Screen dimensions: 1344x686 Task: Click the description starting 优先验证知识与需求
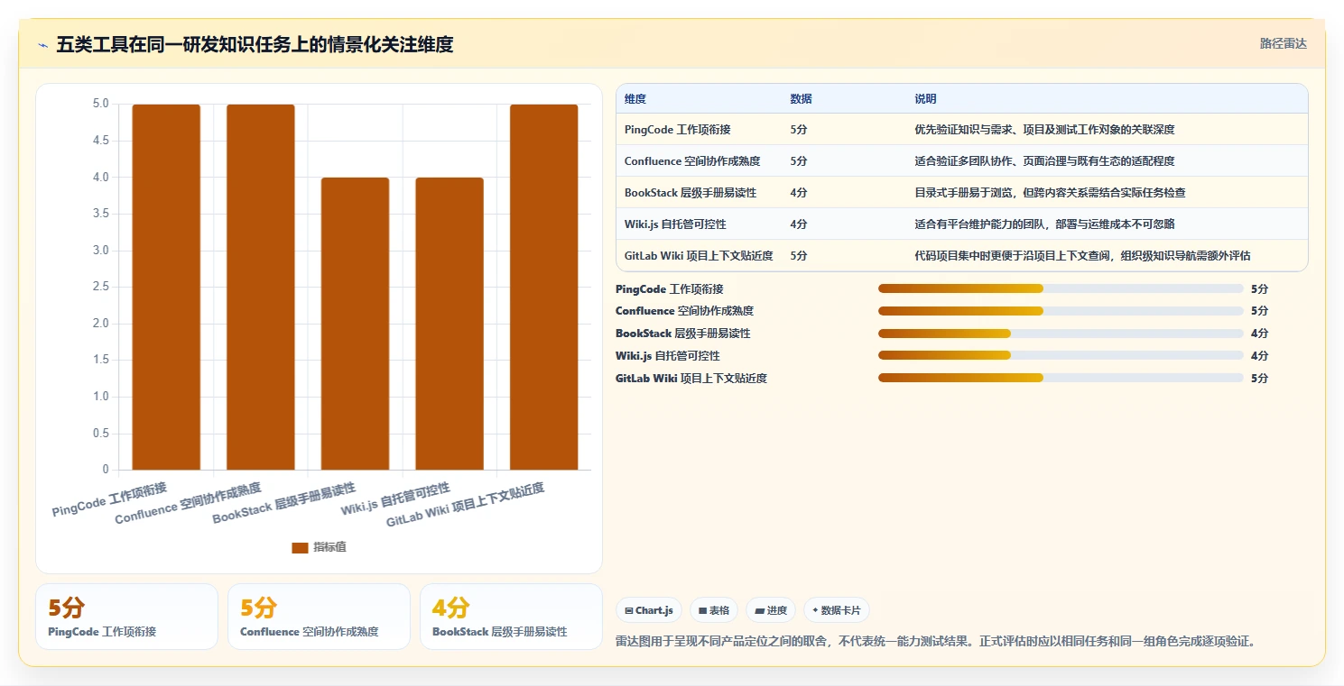pyautogui.click(x=1044, y=130)
